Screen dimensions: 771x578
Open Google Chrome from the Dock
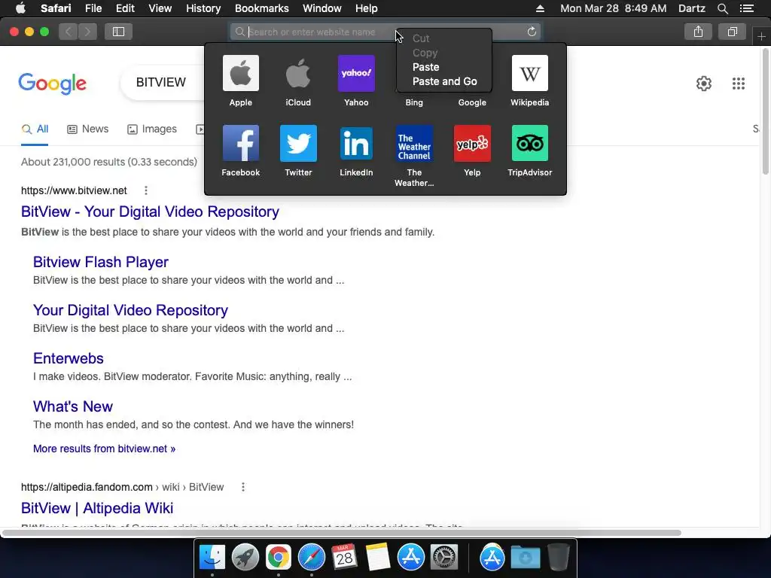click(279, 558)
